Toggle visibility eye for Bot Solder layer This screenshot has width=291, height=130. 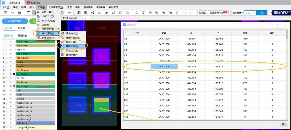click(x=11, y=74)
